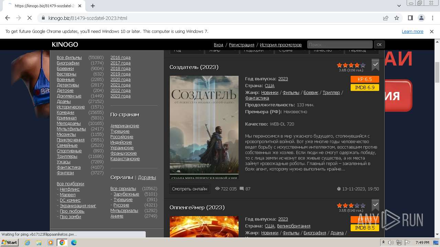
Task: View site information via the lock icon
Action: point(43,18)
